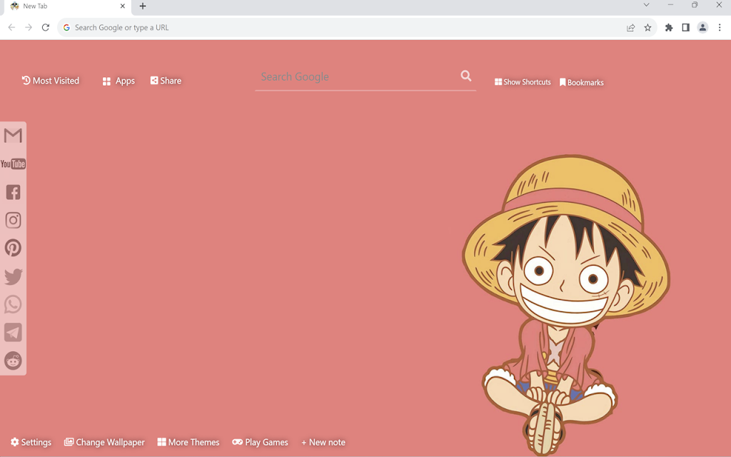Select the New Tab tab
Screen dimensions: 731x457
click(x=68, y=6)
